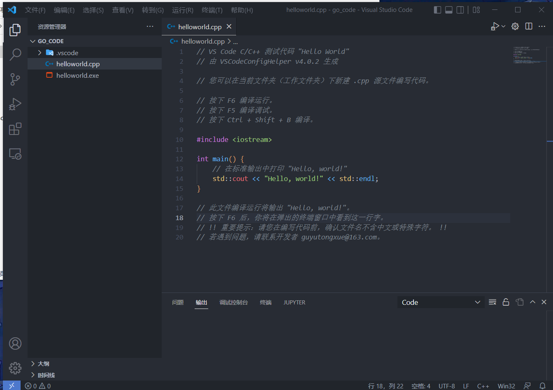Expand the .vscode folder
The height and width of the screenshot is (390, 553).
95,53
